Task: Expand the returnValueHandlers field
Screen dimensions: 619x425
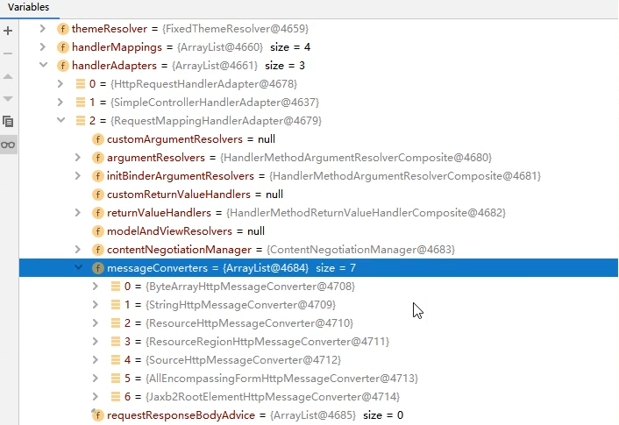Action: (78, 213)
